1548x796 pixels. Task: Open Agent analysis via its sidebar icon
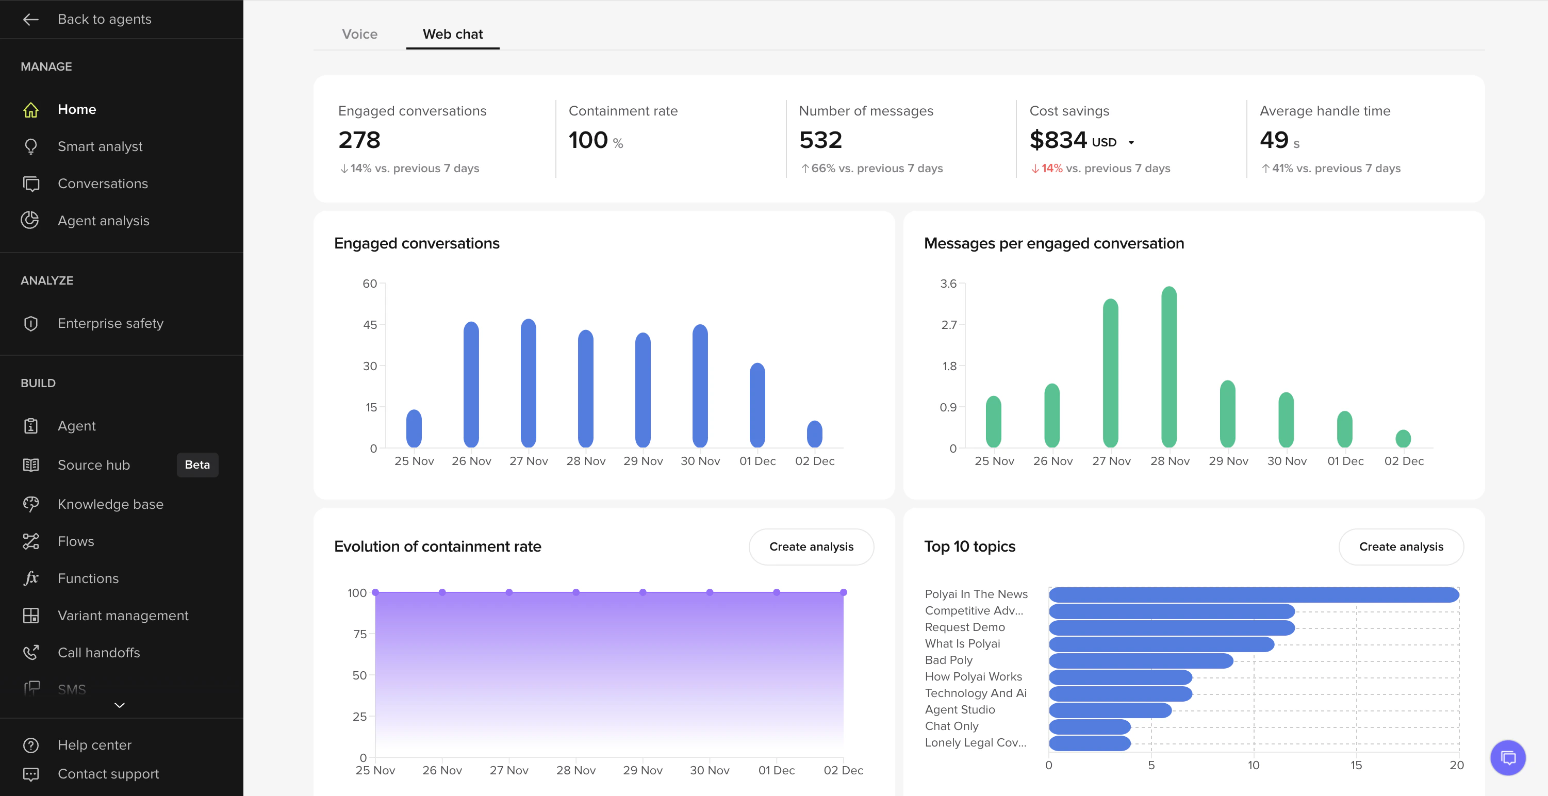(30, 221)
